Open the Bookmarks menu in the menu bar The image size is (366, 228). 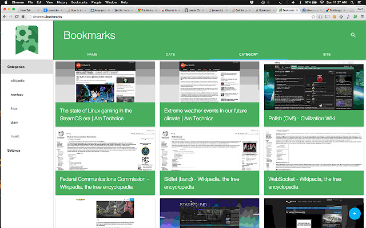(x=79, y=2)
